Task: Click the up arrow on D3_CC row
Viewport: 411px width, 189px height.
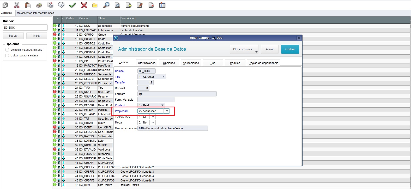Action: click(x=59, y=61)
